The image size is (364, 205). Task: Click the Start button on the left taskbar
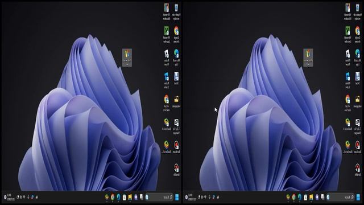177,198
